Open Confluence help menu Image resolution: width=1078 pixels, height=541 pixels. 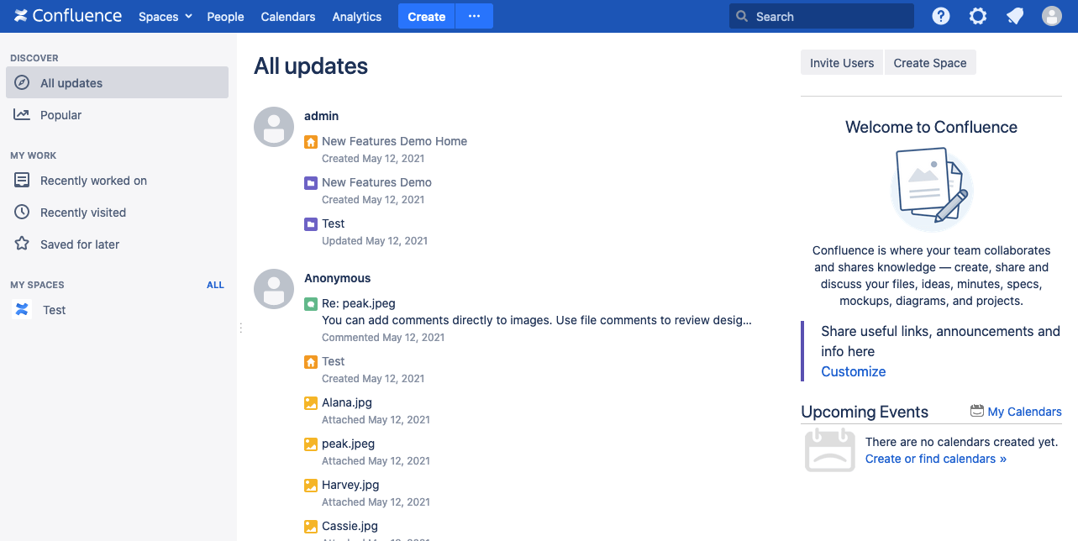coord(940,15)
